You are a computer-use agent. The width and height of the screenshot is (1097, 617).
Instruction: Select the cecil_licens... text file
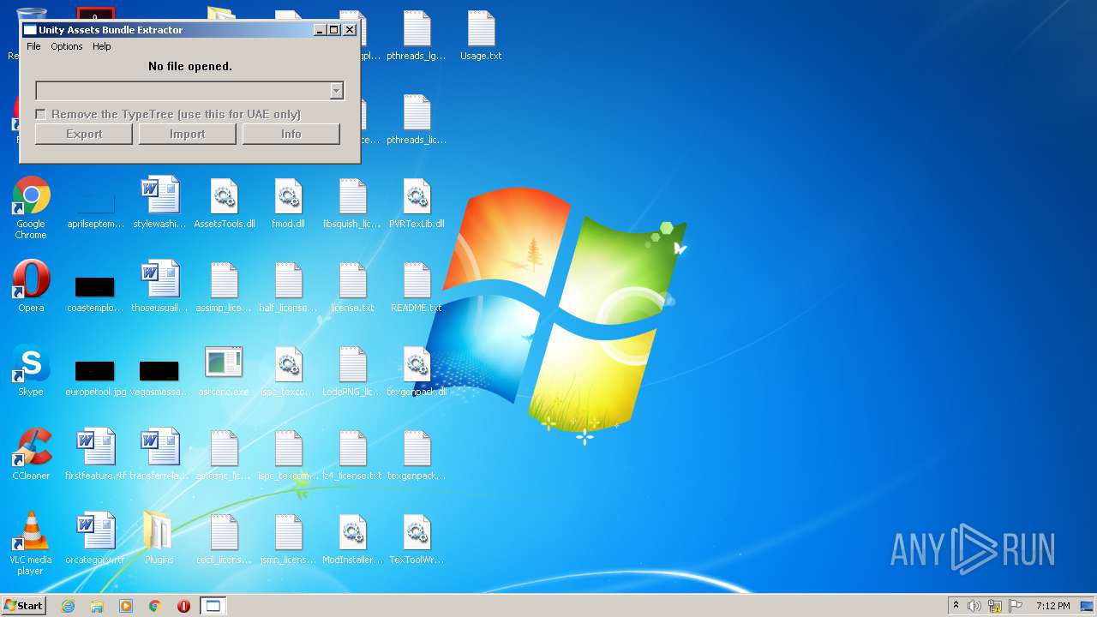pyautogui.click(x=224, y=540)
